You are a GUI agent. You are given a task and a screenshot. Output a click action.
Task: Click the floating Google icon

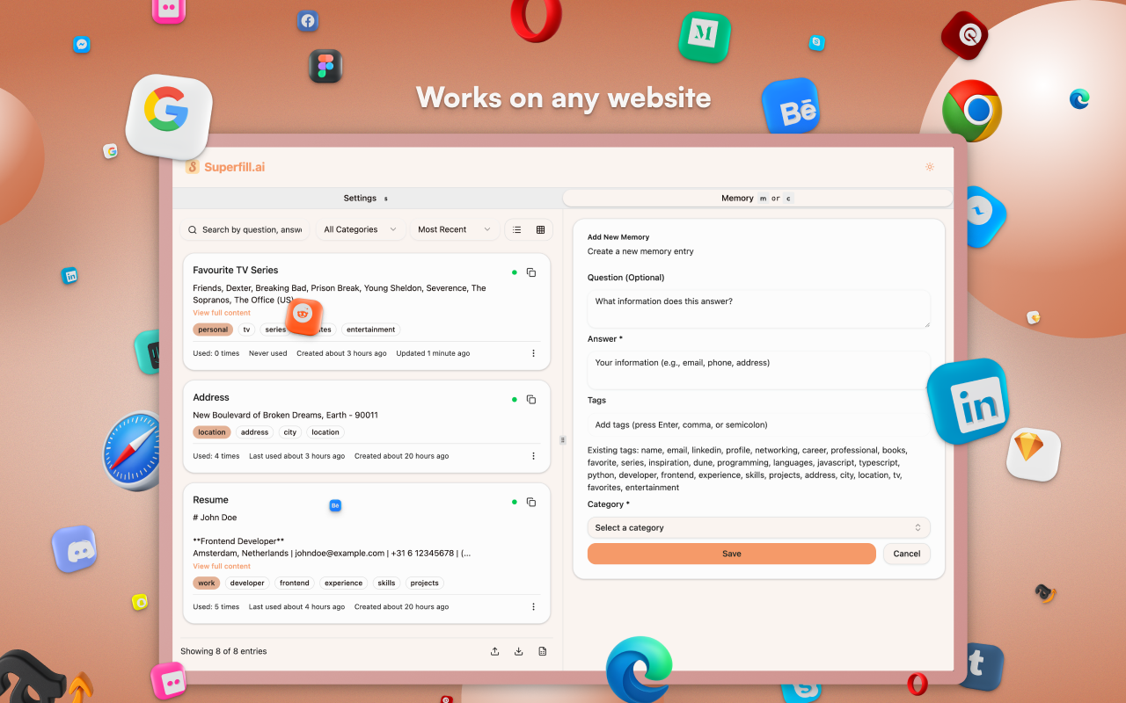(169, 116)
